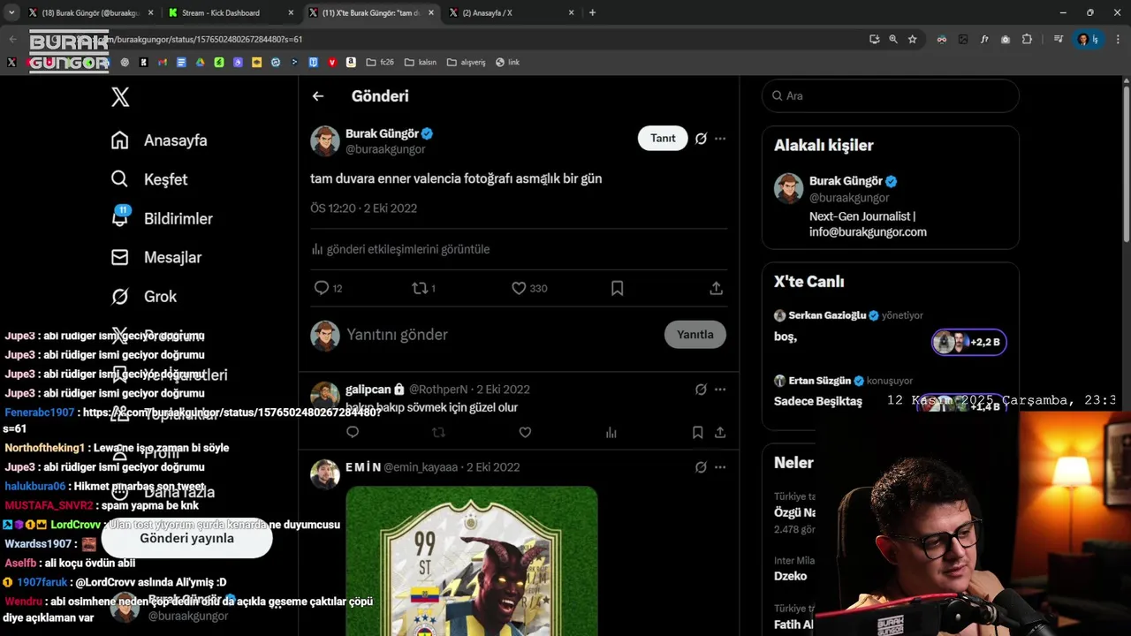Open Burak Güngör profile in Alakalı kişiler

891,206
